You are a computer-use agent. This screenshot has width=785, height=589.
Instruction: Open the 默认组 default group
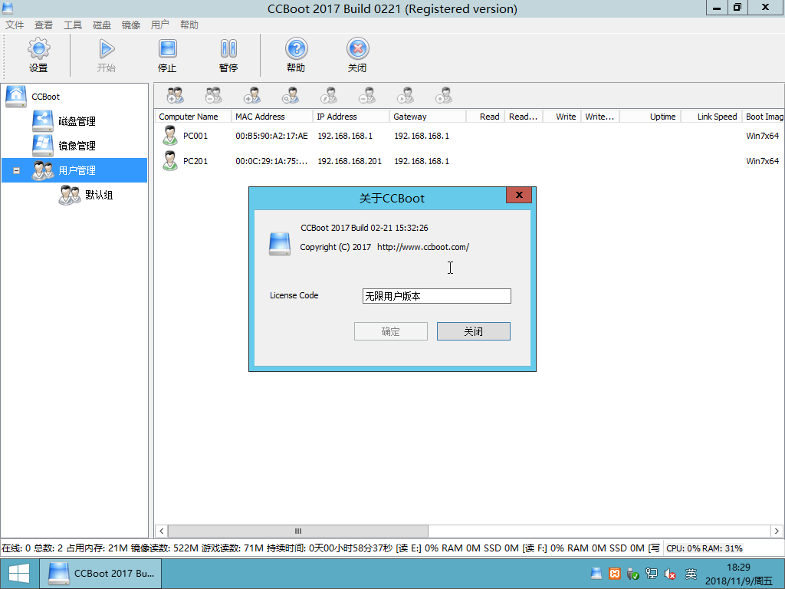(98, 195)
